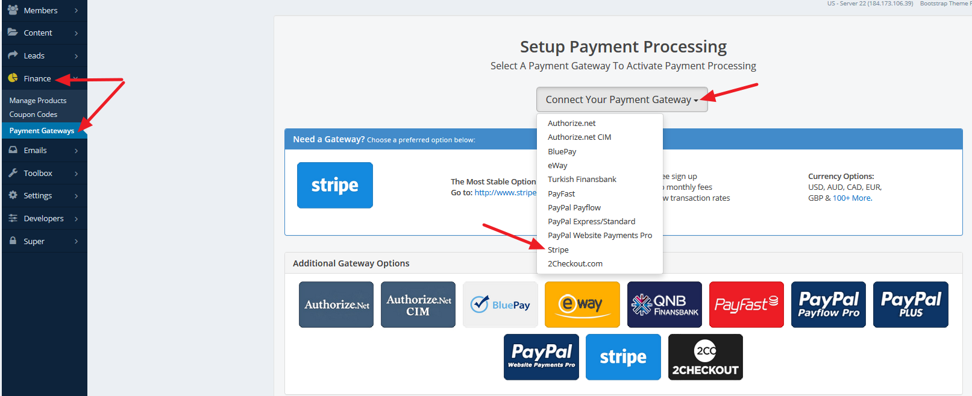Click the Additional Gateway Options heading
The width and height of the screenshot is (972, 396).
[351, 263]
